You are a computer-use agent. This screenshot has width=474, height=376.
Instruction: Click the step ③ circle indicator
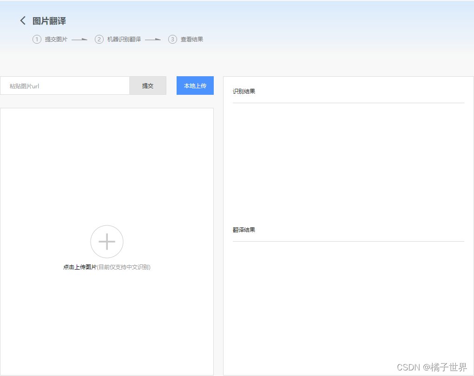172,39
